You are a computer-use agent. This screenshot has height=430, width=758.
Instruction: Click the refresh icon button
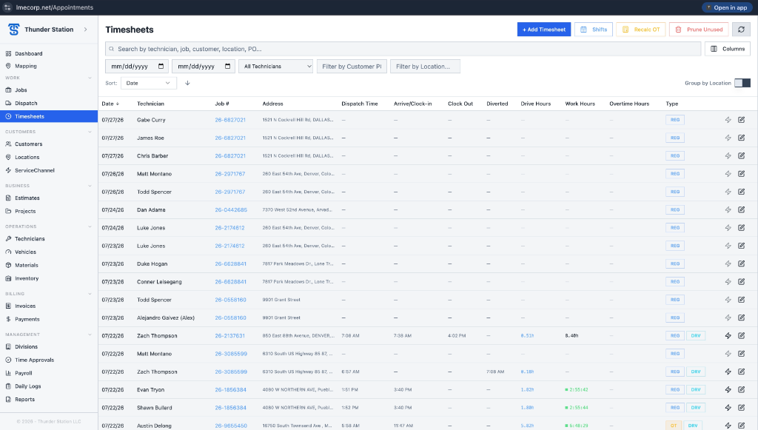pos(741,30)
